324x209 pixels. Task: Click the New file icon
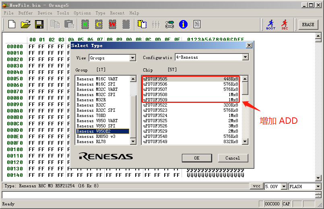coord(12,25)
